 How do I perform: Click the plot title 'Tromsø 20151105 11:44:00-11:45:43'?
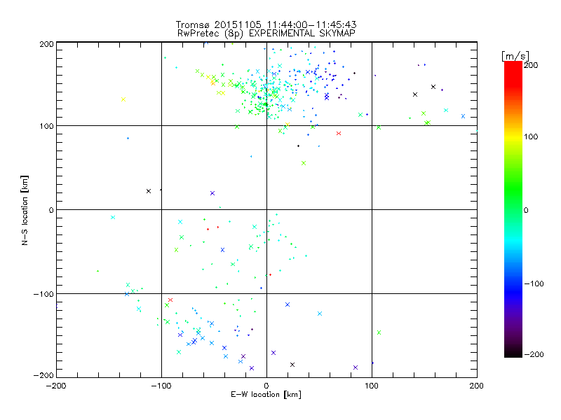click(x=266, y=24)
